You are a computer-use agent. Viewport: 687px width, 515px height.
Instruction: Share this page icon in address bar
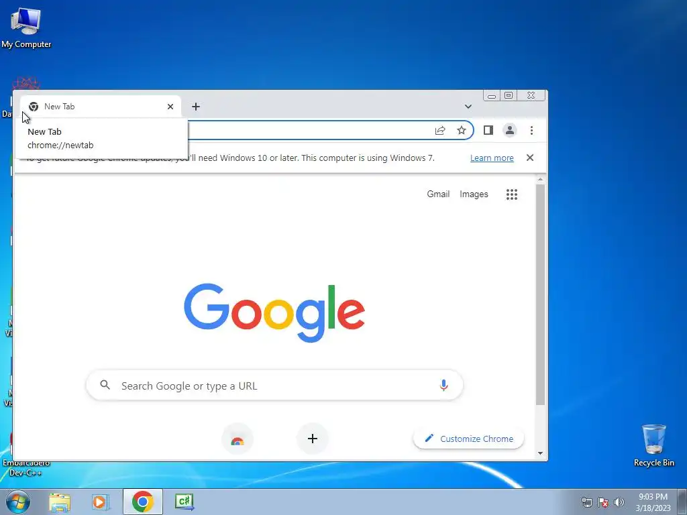pos(440,130)
